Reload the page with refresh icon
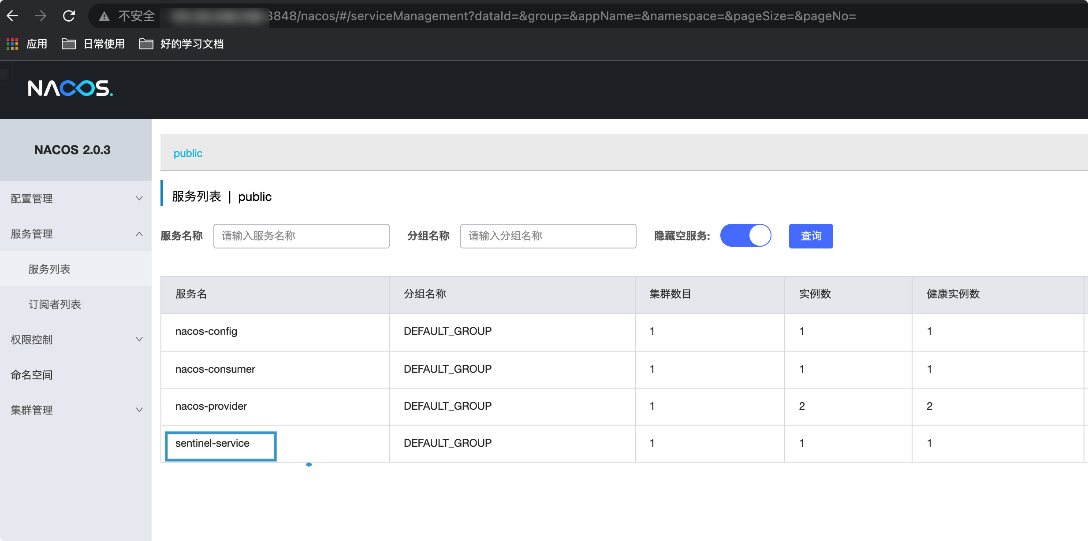1088x541 pixels. pyautogui.click(x=69, y=16)
